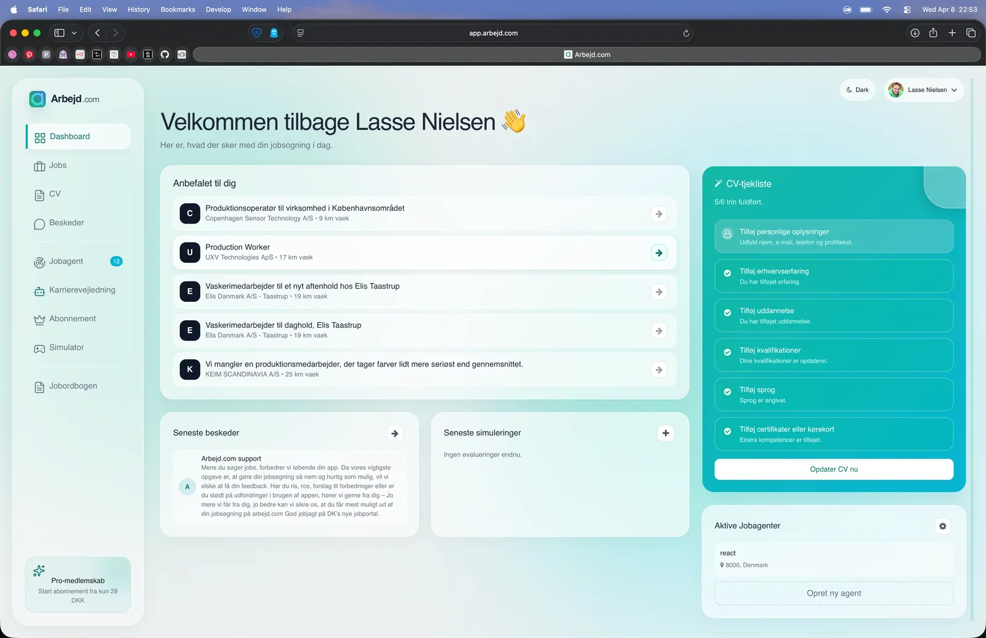
Task: Open GitHub pinned tab
Action: (165, 55)
